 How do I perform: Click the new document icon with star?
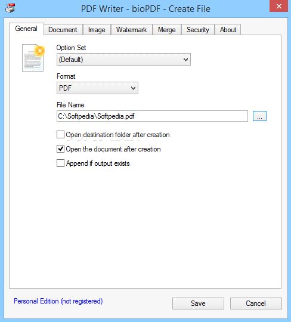point(33,58)
